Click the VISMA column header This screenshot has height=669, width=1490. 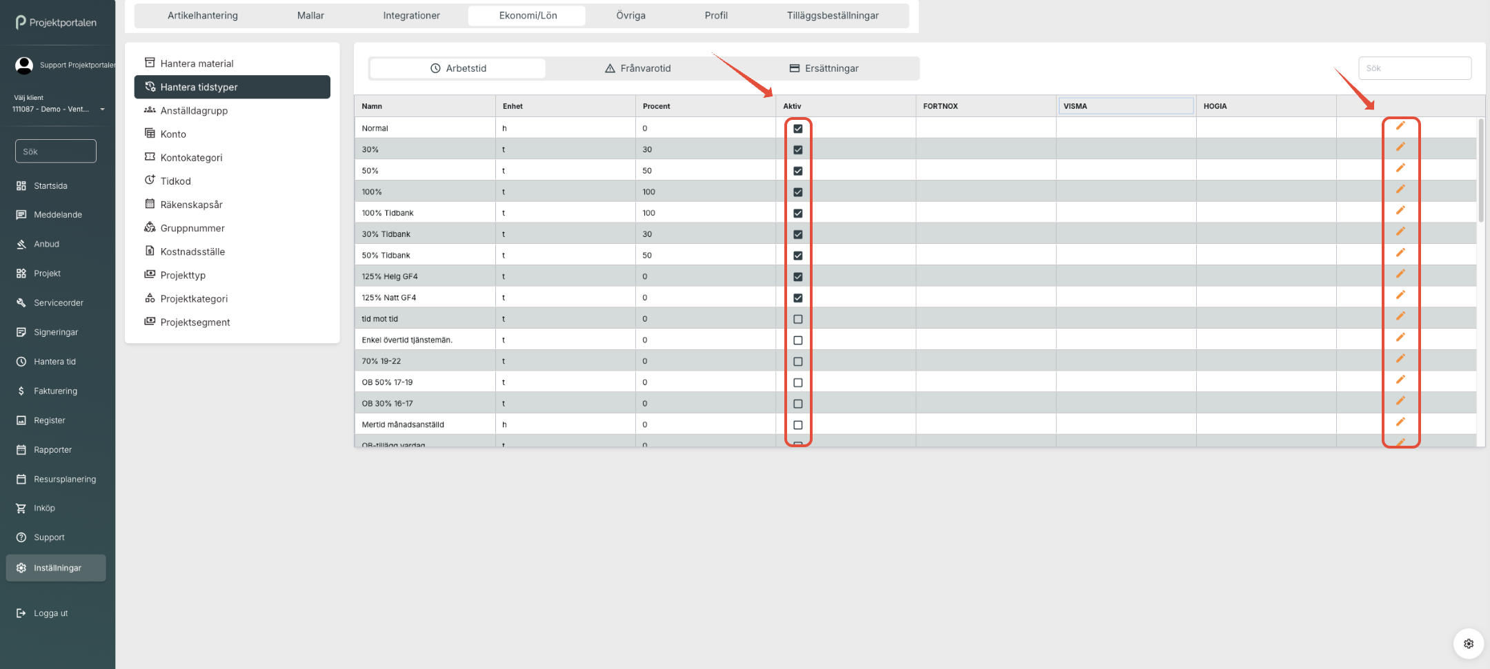point(1126,106)
